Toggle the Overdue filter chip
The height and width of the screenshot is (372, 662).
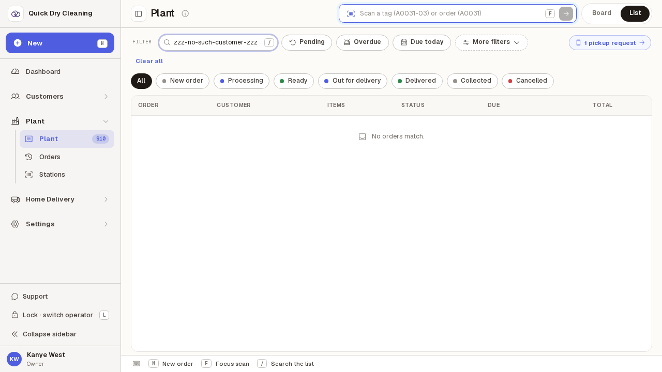click(x=363, y=42)
